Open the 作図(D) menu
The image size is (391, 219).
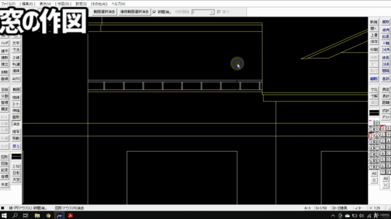pyautogui.click(x=63, y=4)
